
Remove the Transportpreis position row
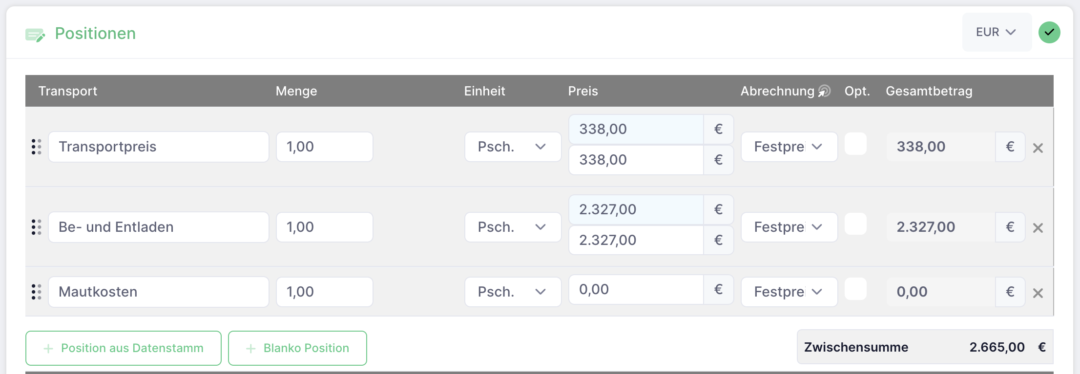pyautogui.click(x=1038, y=148)
